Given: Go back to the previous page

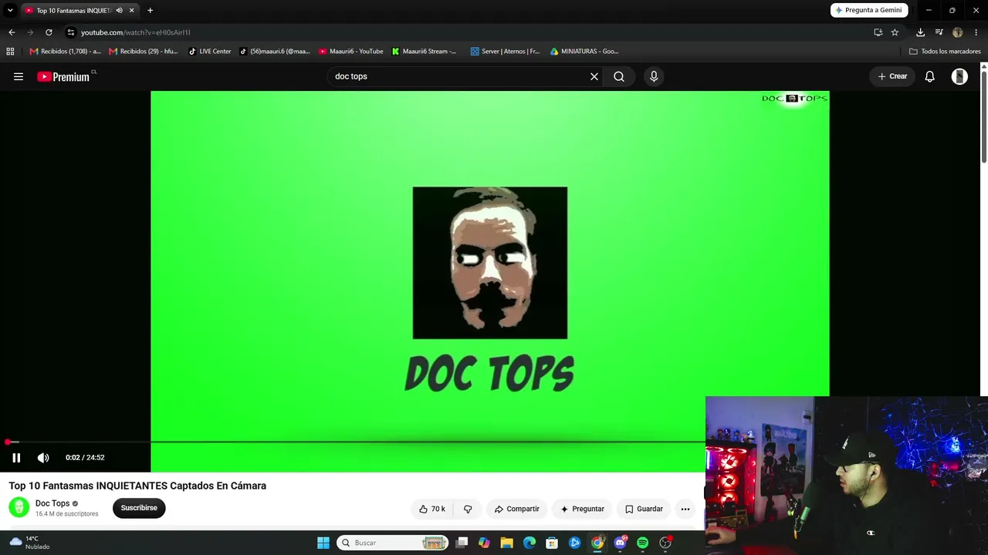Looking at the screenshot, I should [x=12, y=32].
